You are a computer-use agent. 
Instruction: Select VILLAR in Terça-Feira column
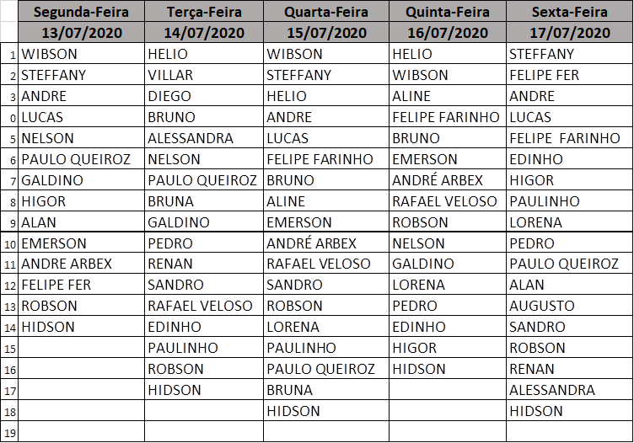204,75
